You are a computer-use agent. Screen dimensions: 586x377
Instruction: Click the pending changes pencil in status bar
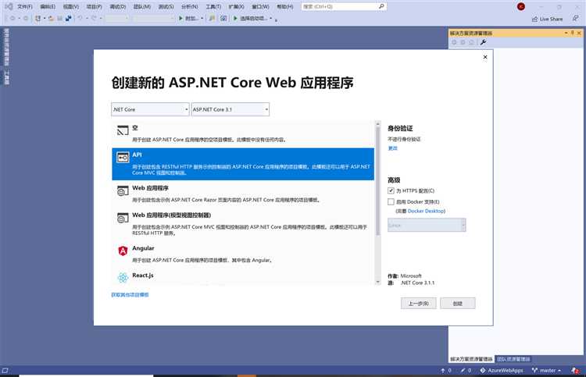[463, 370]
